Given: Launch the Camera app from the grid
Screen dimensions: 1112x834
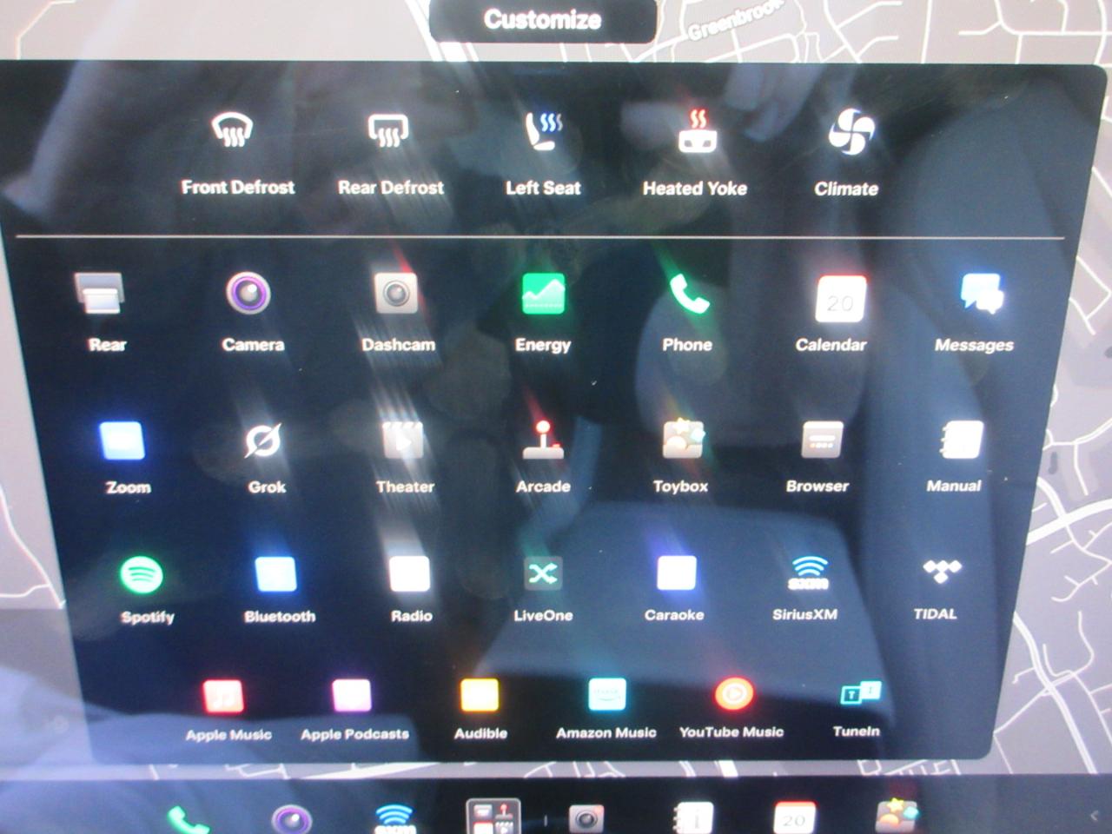Looking at the screenshot, I should [x=252, y=313].
